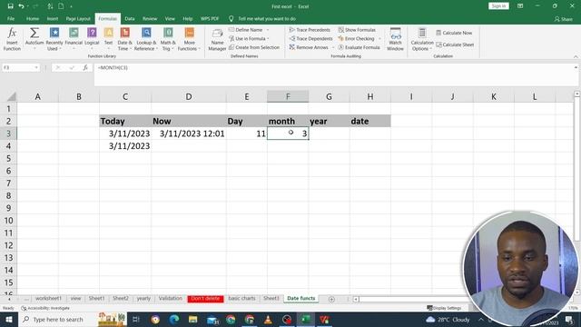Switch to the View tab
The width and height of the screenshot is (581, 327).
tap(170, 18)
